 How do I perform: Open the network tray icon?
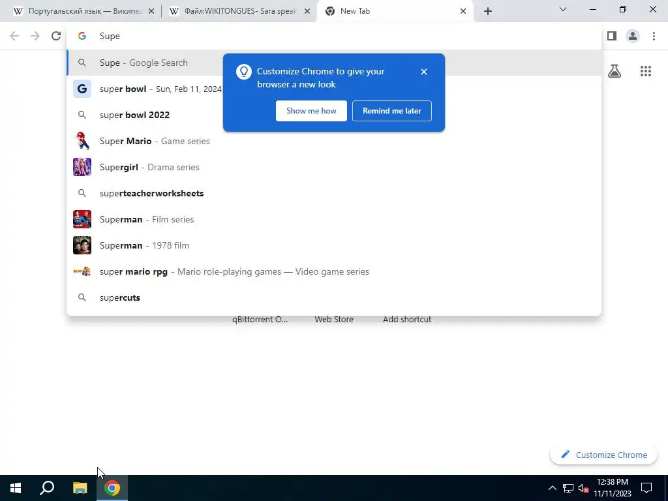coord(568,488)
